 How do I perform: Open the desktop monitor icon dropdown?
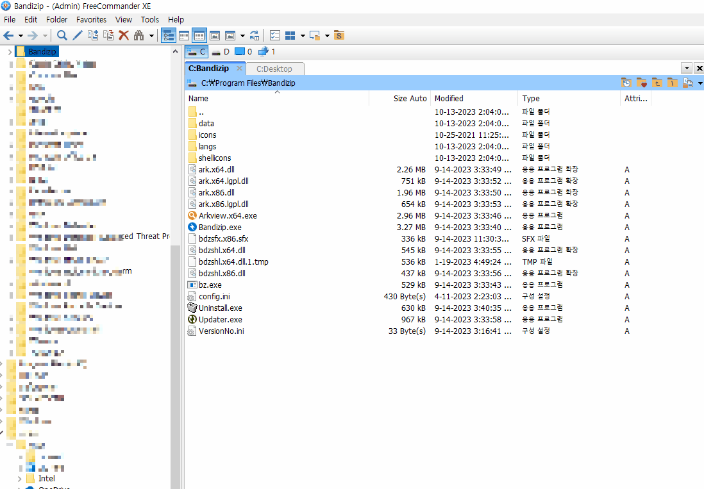327,36
